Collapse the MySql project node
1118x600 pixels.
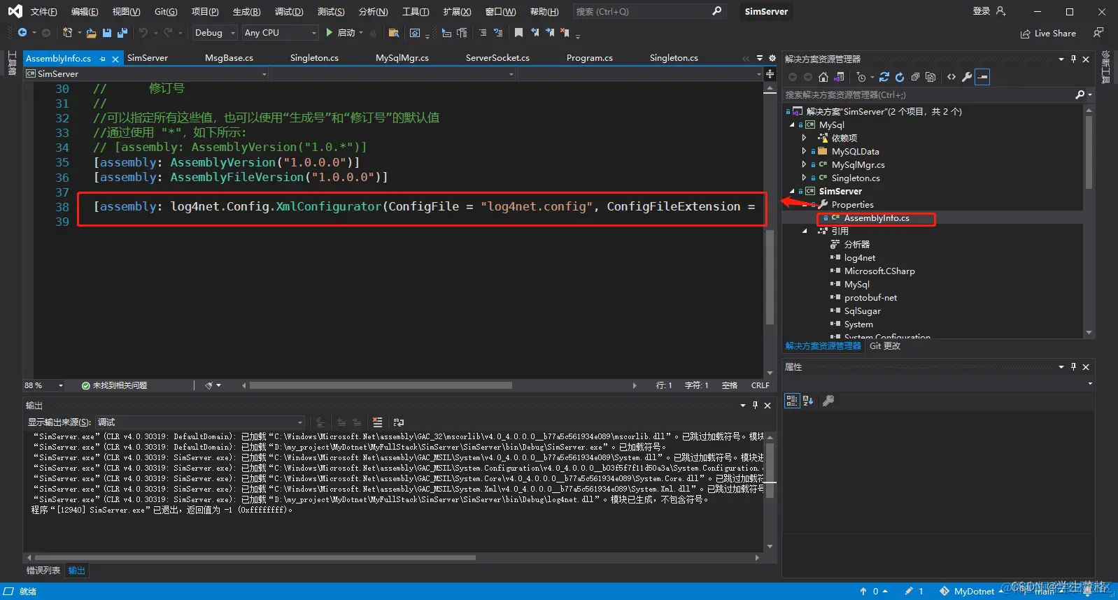[x=792, y=125]
